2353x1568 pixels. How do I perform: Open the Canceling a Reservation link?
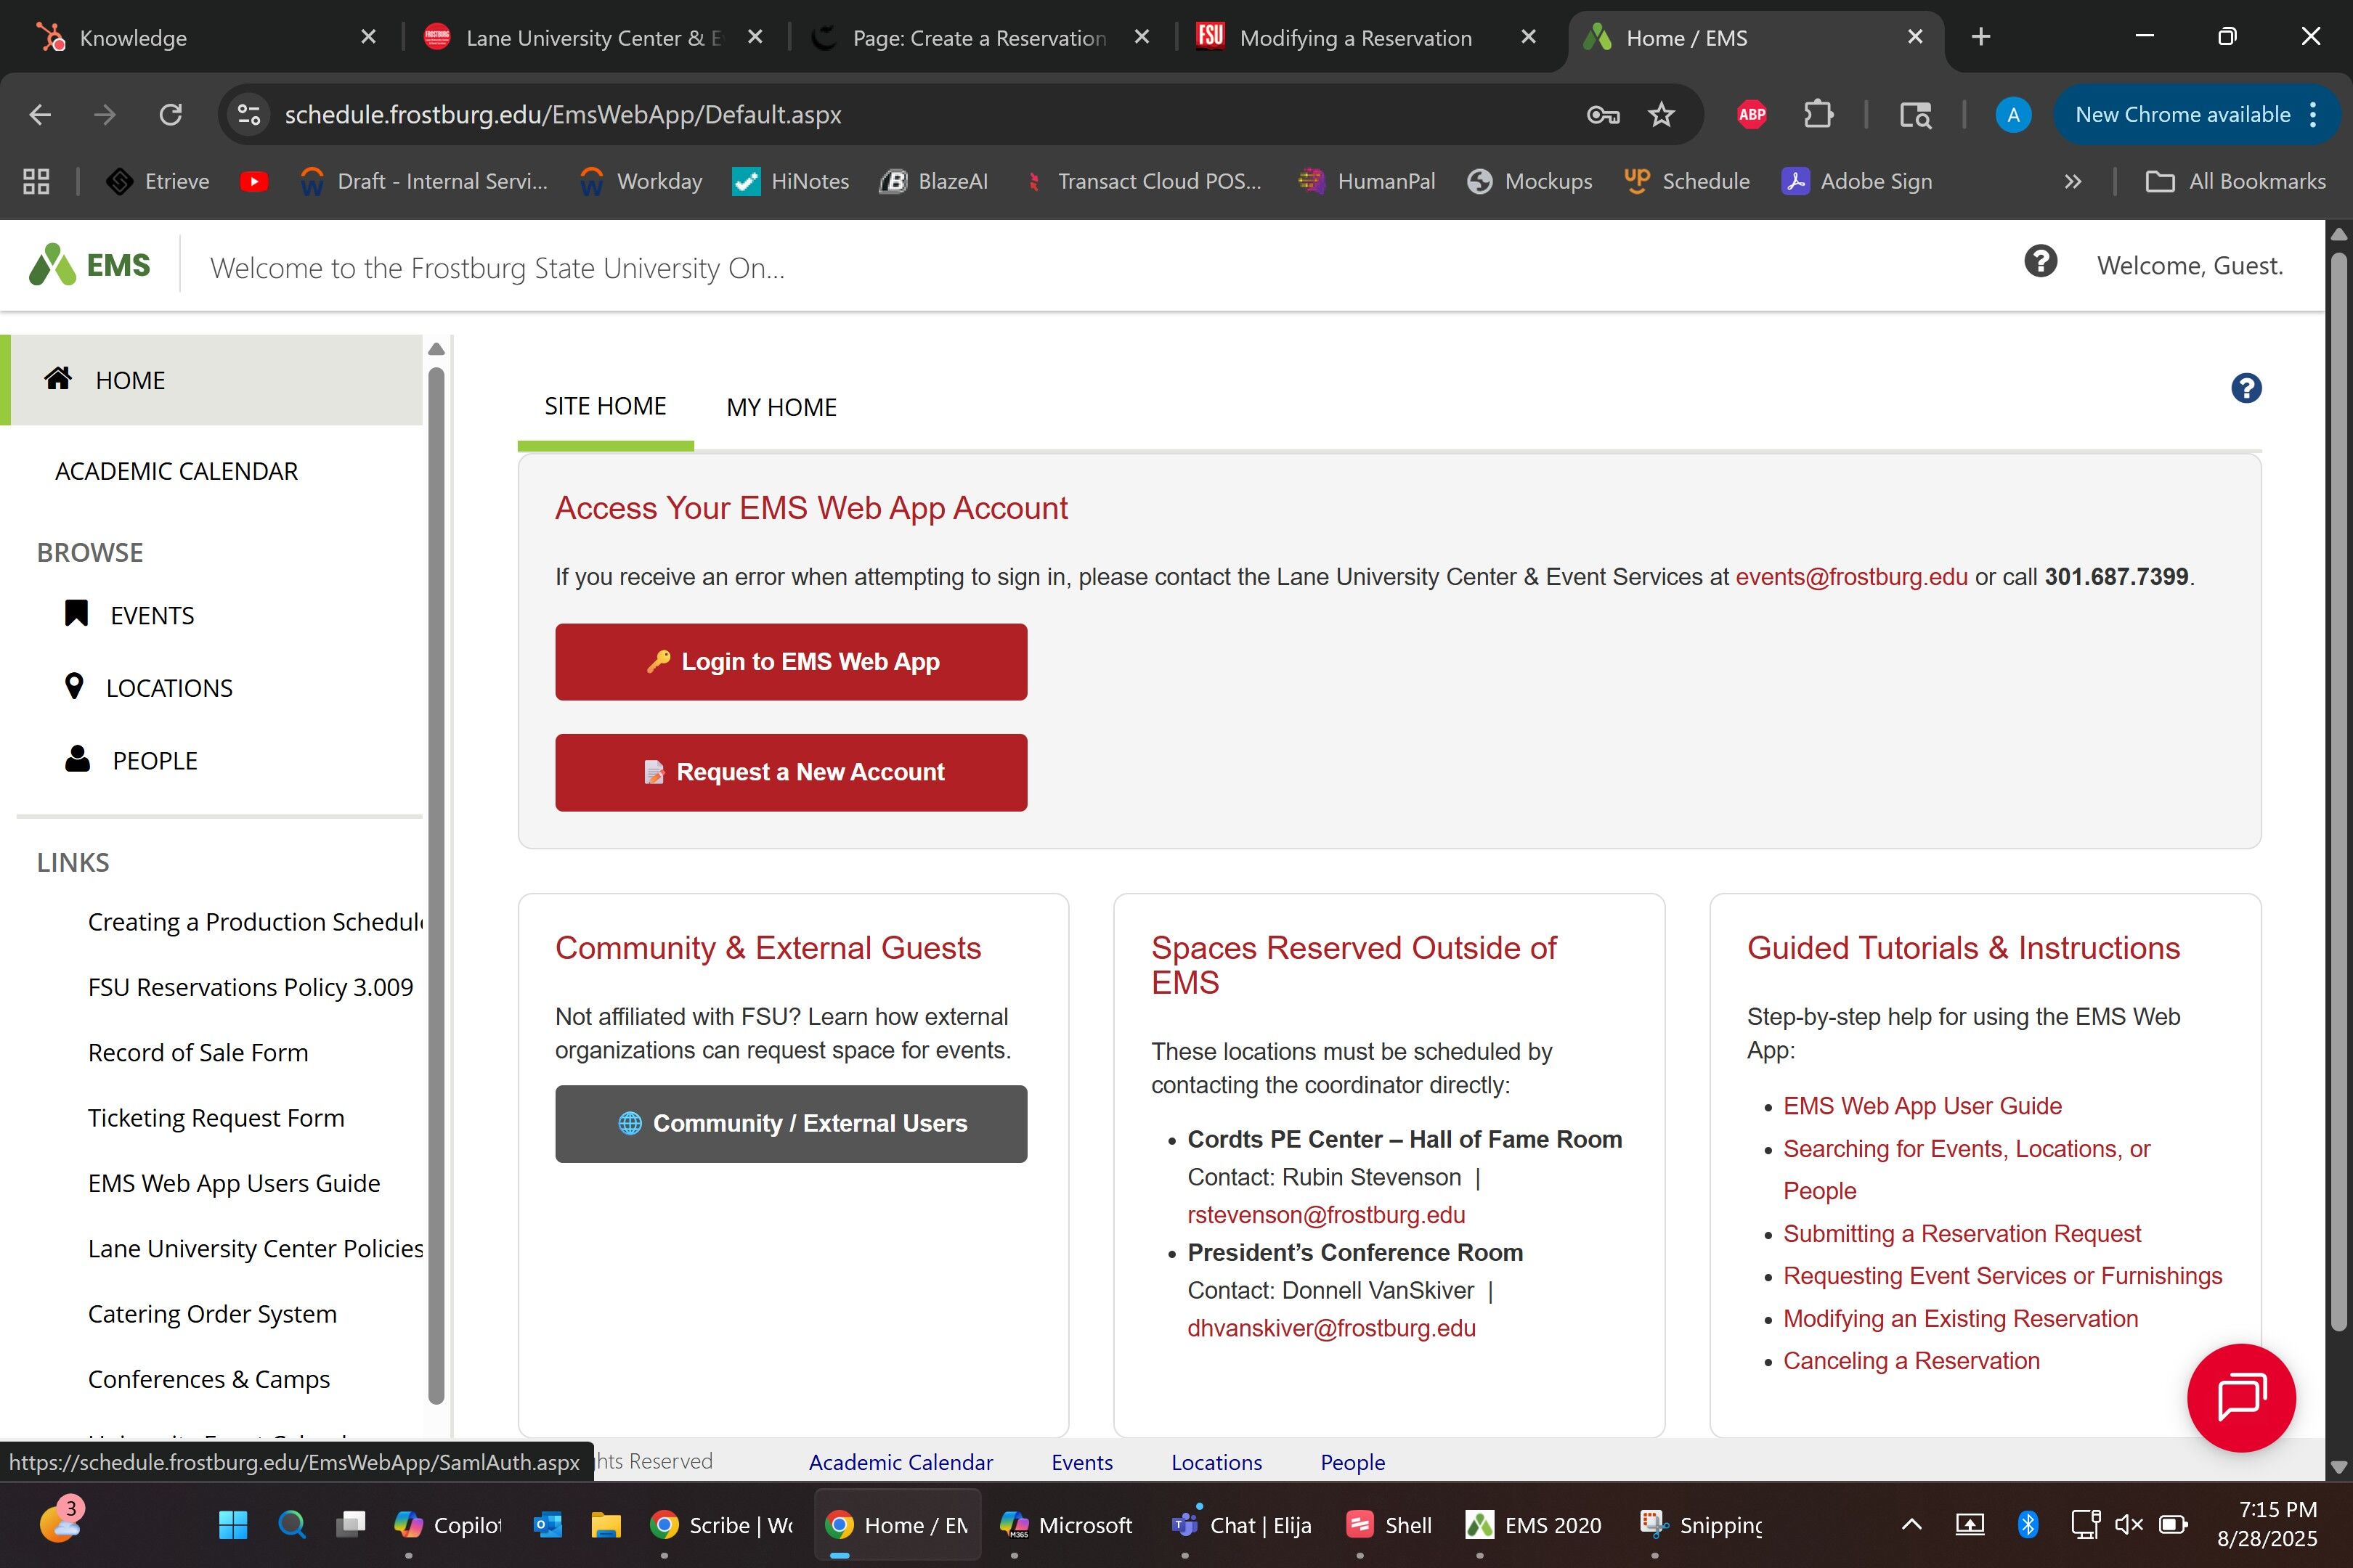(1910, 1361)
